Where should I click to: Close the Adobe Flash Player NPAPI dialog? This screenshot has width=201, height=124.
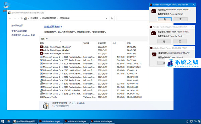(x=193, y=27)
